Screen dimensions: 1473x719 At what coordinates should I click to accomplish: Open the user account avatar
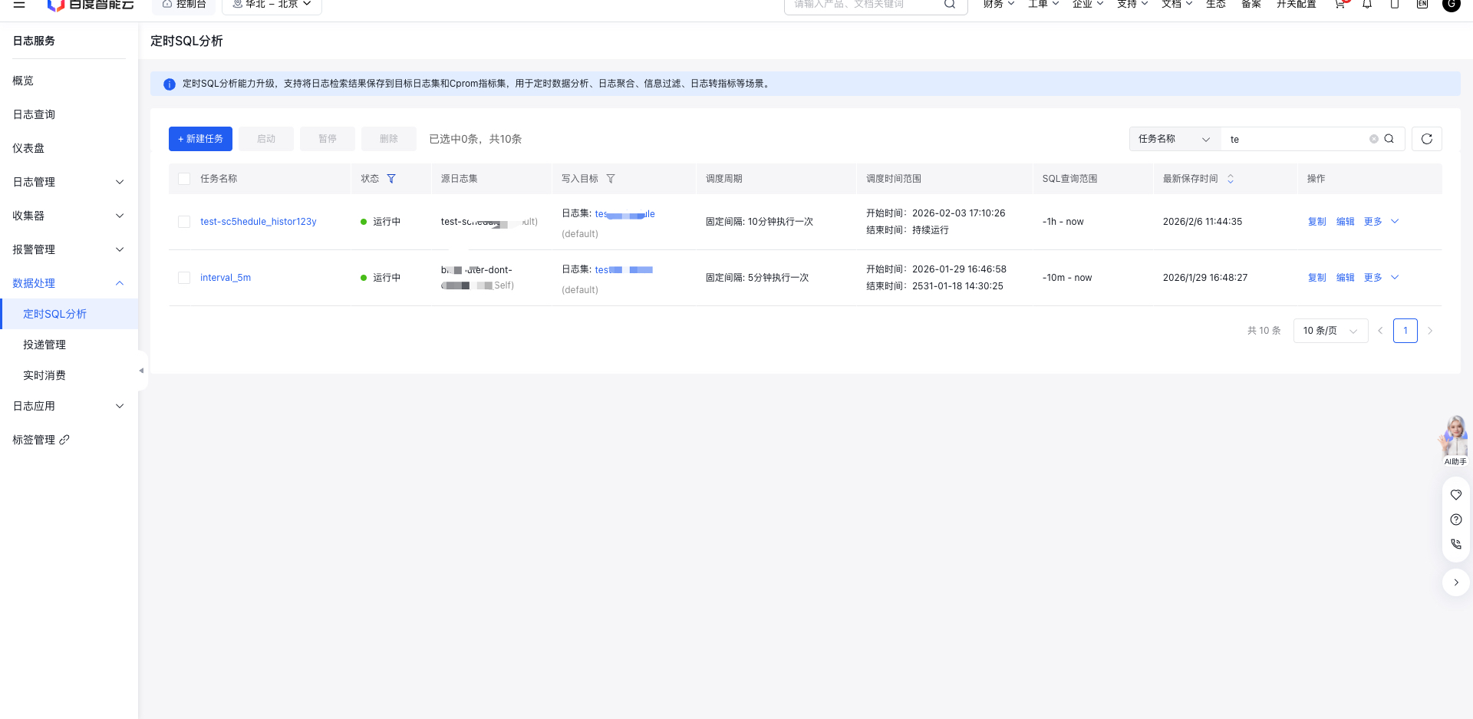[x=1452, y=4]
